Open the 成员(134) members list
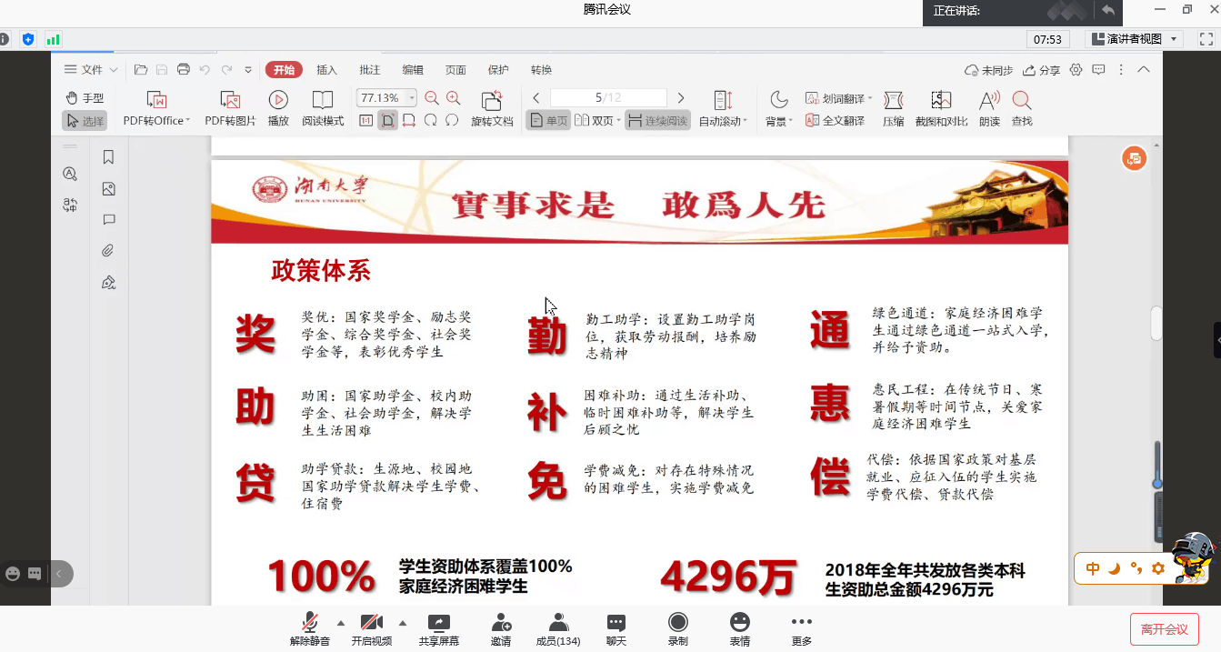Screen dimensions: 1221x652 (x=558, y=629)
